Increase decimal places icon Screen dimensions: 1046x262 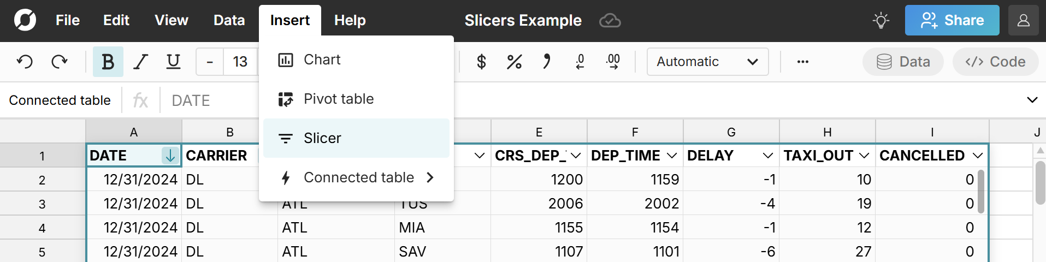613,62
